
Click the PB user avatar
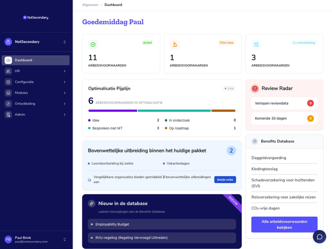[x=8, y=240]
